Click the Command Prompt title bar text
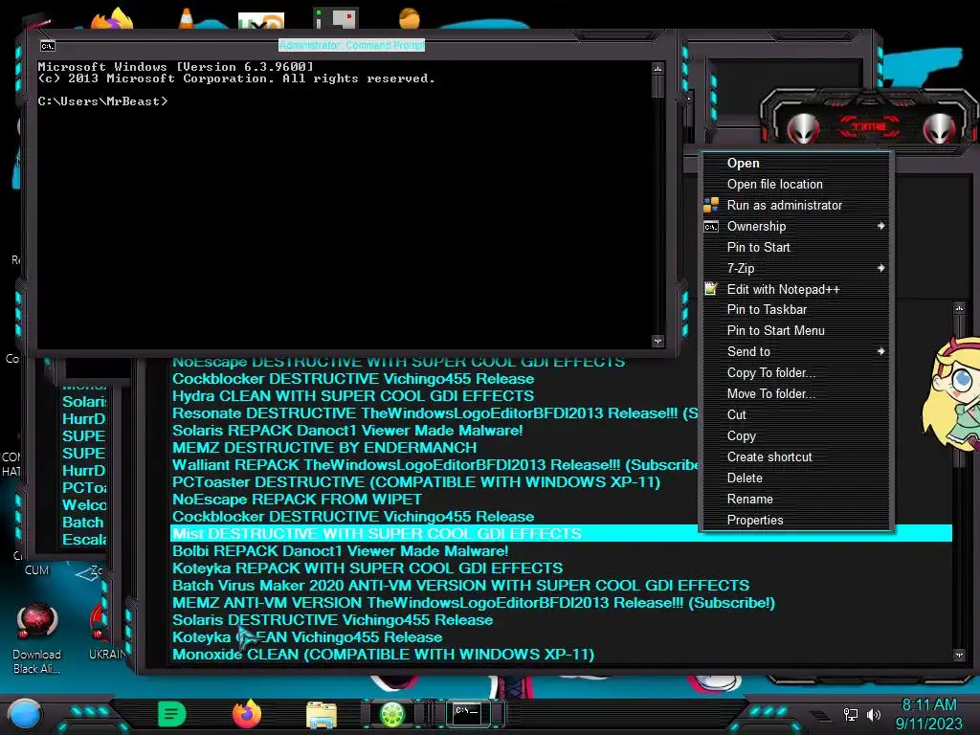This screenshot has height=735, width=980. 351,46
